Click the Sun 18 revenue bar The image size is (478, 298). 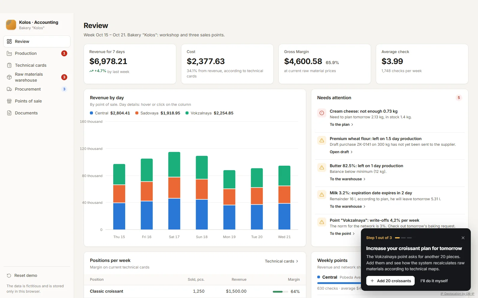[x=202, y=193]
